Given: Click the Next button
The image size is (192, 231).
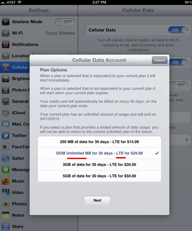Looking at the screenshot, I should point(97,200).
